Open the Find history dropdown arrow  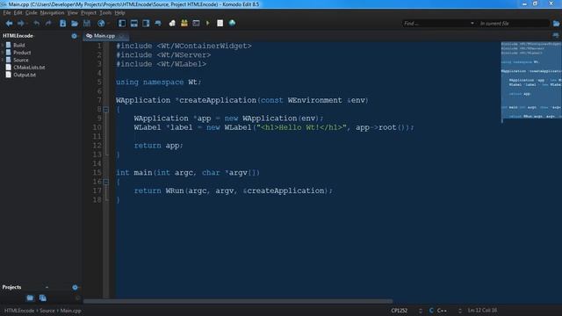click(x=472, y=24)
